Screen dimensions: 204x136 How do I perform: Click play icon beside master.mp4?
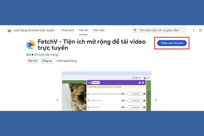coord(88,107)
